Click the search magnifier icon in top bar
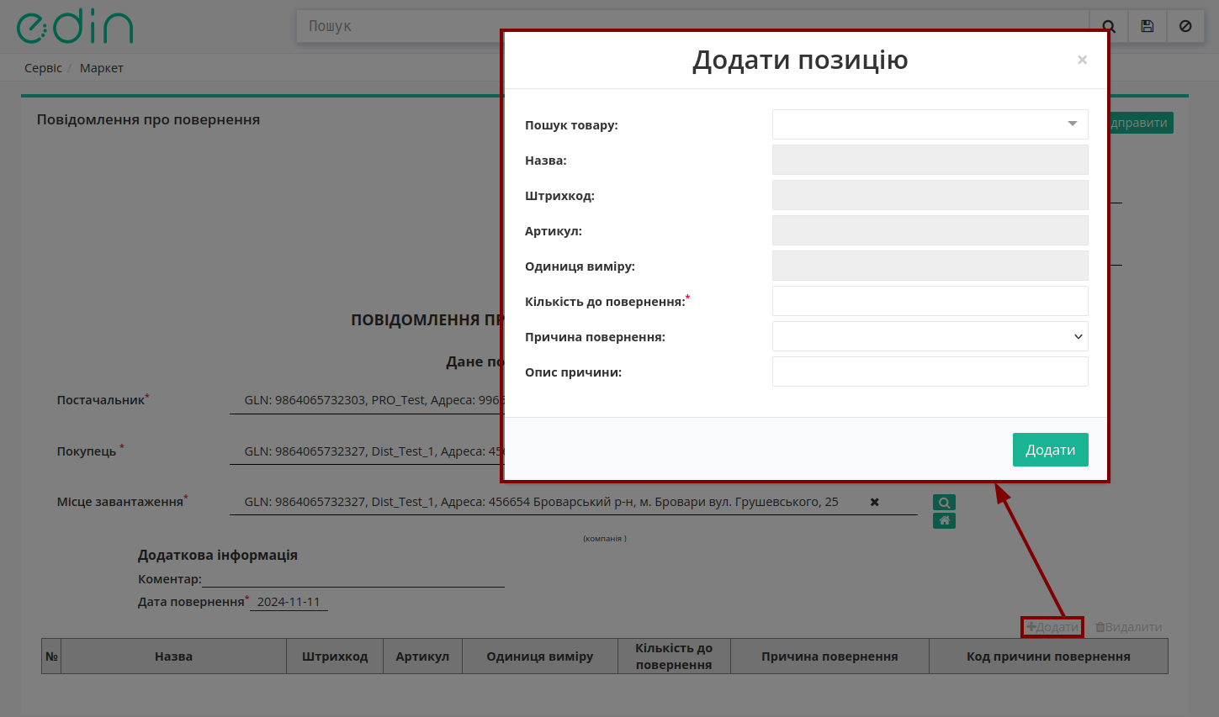 click(x=1109, y=26)
